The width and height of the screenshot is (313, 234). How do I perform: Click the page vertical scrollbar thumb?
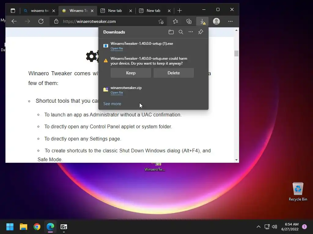point(236,53)
